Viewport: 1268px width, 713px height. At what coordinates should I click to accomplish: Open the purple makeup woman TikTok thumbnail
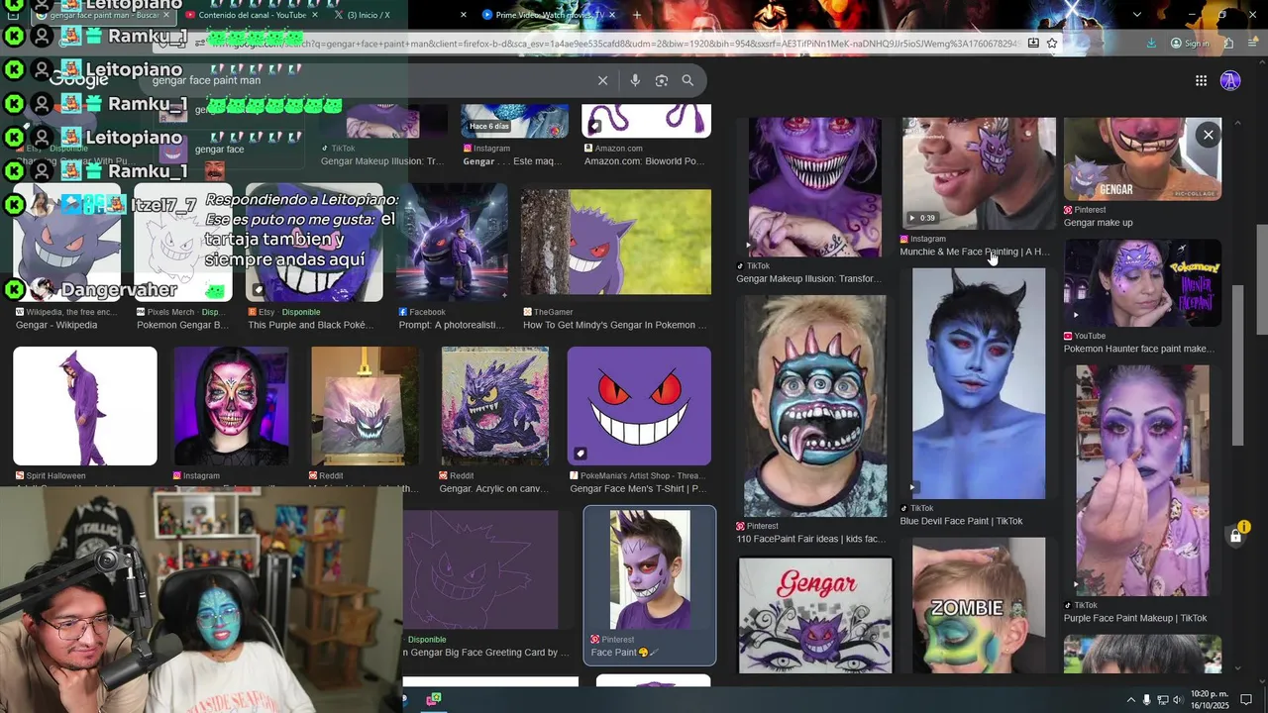[x=1142, y=480]
